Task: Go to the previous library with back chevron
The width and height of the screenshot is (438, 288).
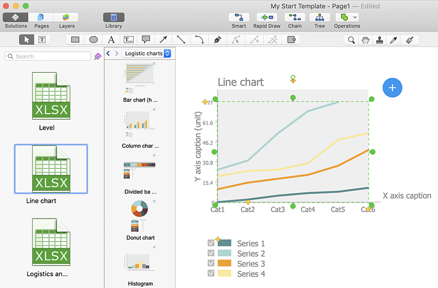Action: coord(108,54)
